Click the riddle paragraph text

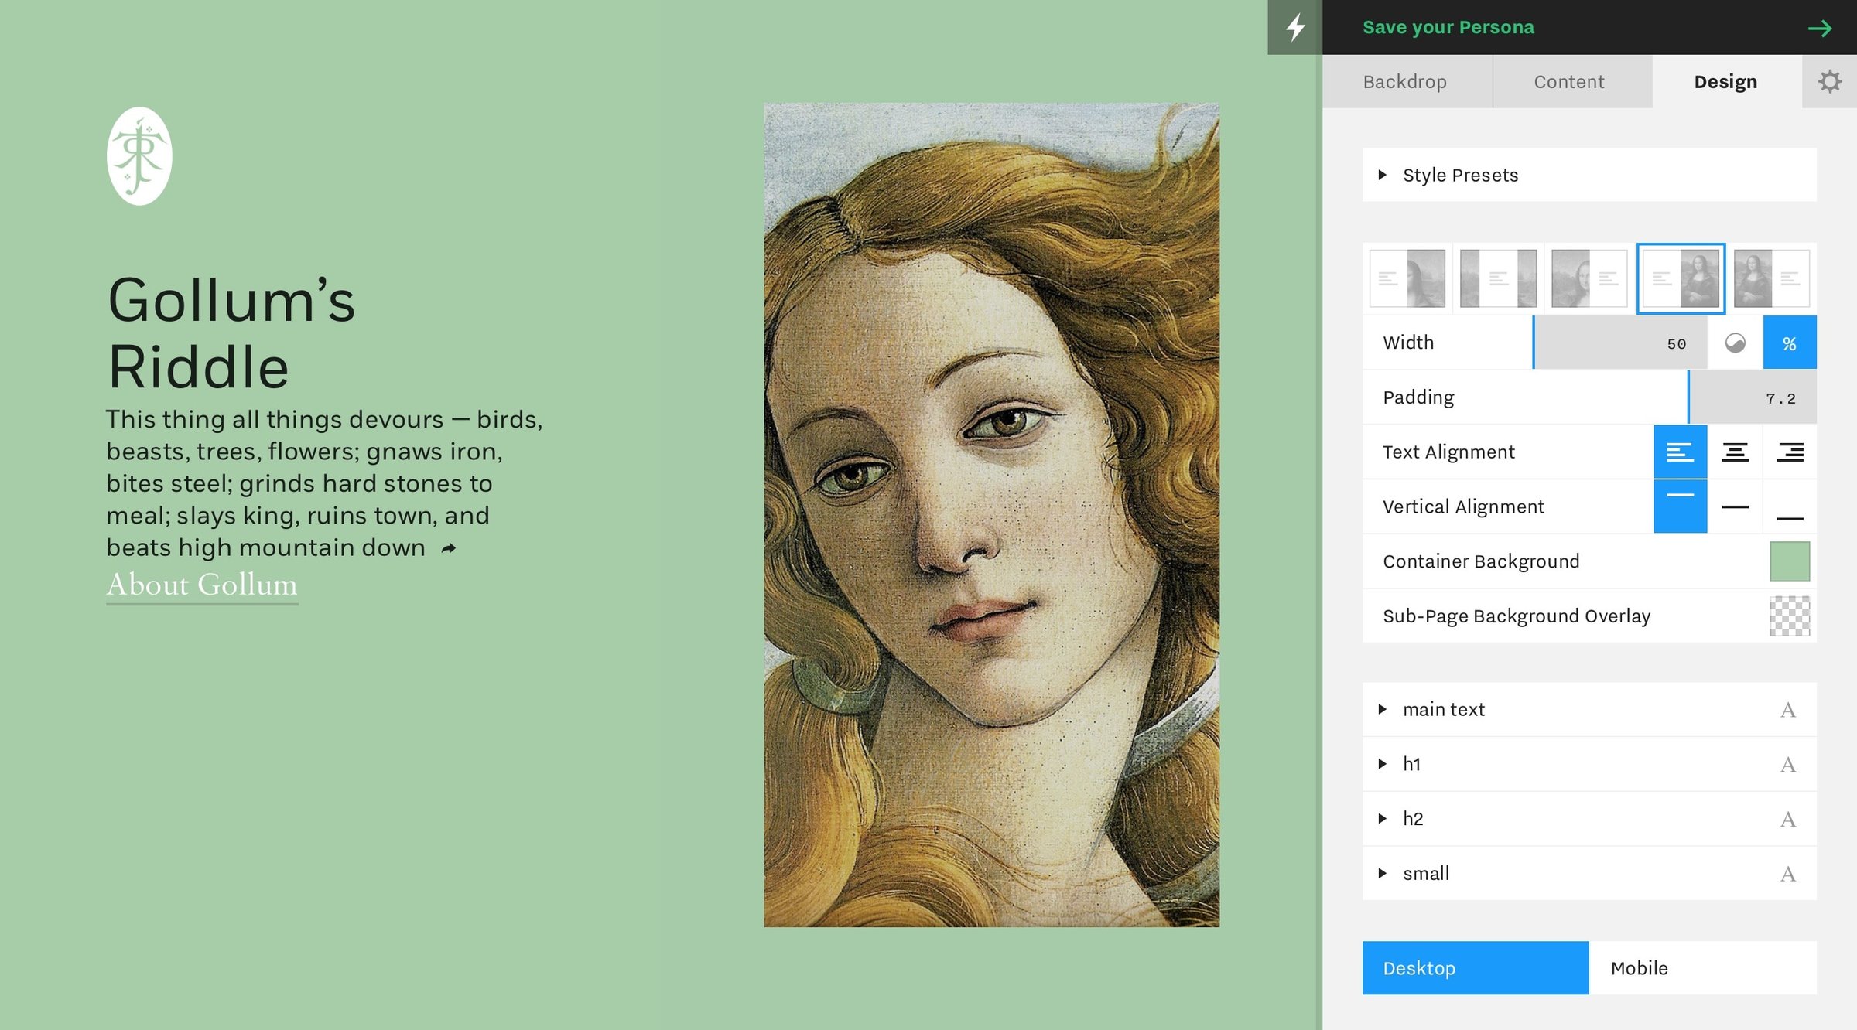click(x=324, y=483)
